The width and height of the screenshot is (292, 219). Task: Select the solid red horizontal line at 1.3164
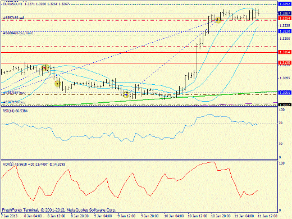[x=139, y=52]
